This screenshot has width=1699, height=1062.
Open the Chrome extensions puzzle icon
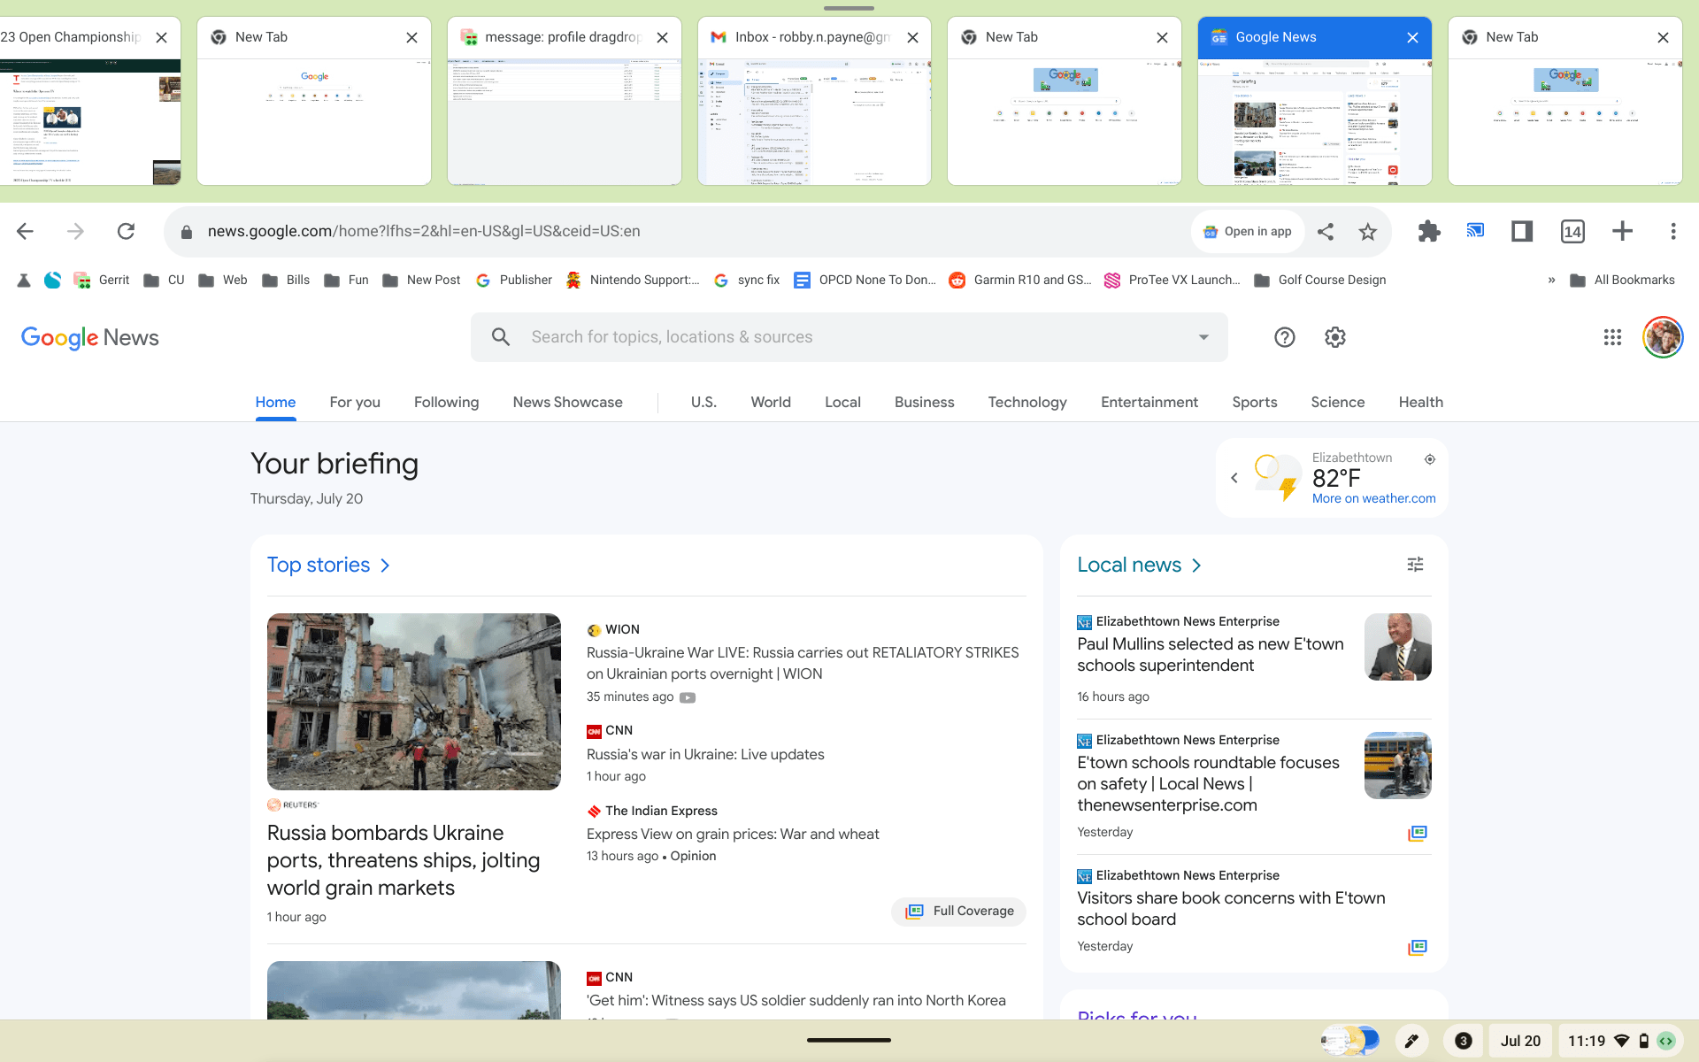coord(1428,232)
